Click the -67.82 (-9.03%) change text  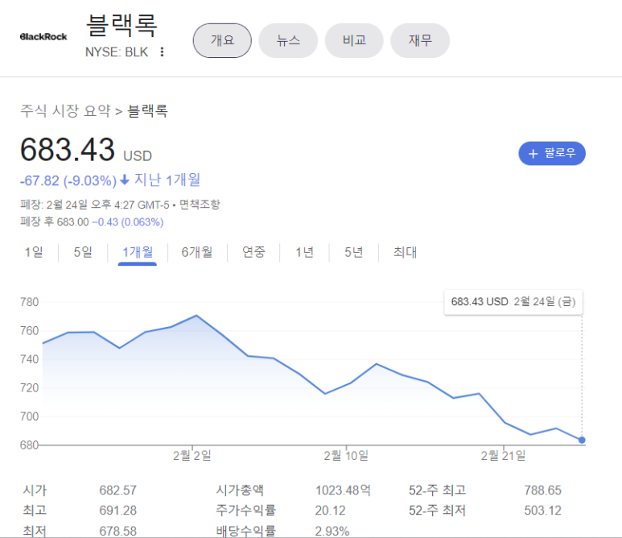point(68,181)
